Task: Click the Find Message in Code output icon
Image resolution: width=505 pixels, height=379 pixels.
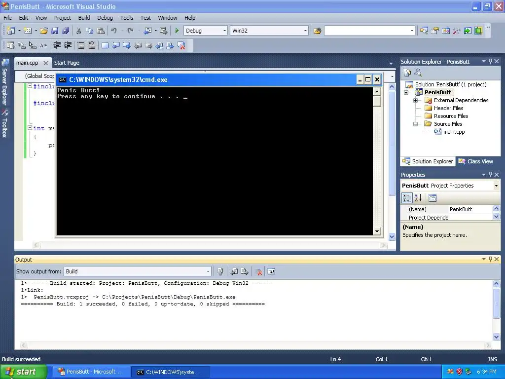Action: [x=220, y=272]
